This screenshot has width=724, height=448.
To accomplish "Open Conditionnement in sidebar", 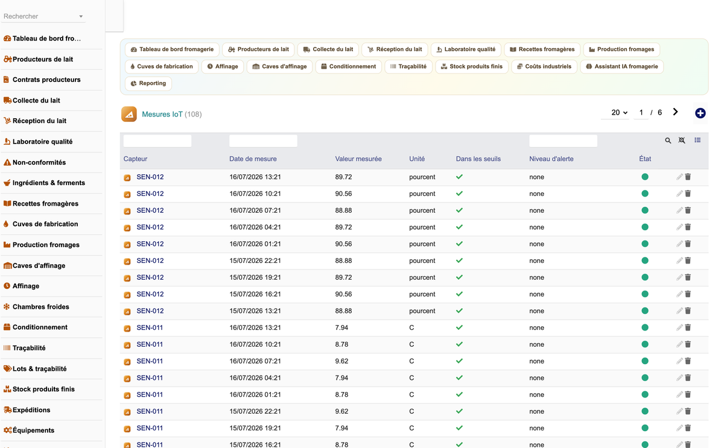I will pos(36,327).
